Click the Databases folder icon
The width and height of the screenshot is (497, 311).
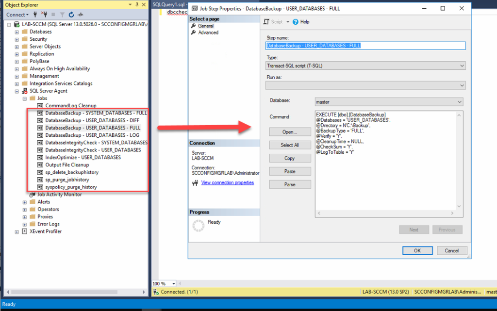[x=24, y=32]
